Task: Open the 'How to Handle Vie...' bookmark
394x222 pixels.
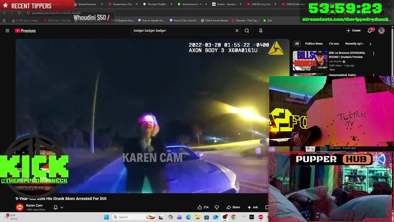Action: point(151,20)
